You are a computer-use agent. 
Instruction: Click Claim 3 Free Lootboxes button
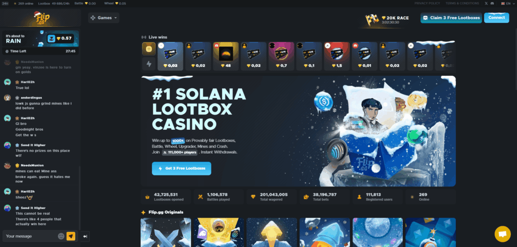(x=451, y=18)
